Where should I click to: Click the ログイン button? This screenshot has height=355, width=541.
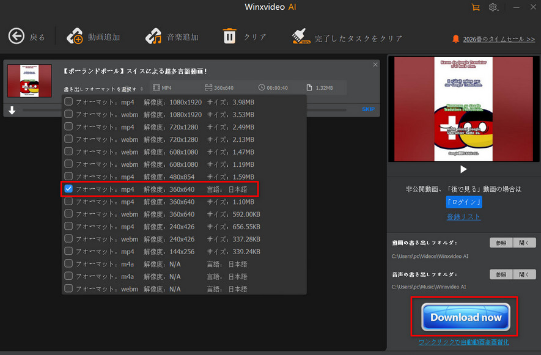coord(464,201)
